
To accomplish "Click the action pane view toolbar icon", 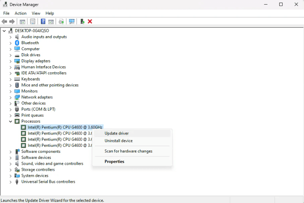I will pyautogui.click(x=51, y=22).
